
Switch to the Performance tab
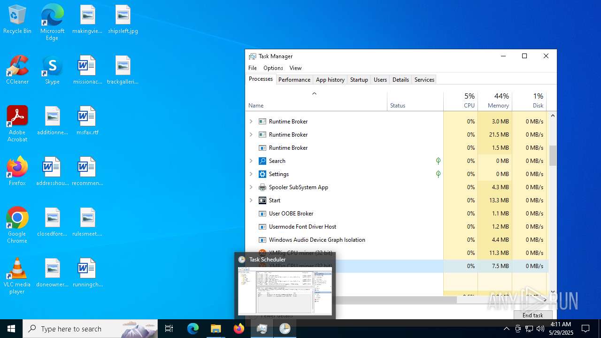click(294, 80)
